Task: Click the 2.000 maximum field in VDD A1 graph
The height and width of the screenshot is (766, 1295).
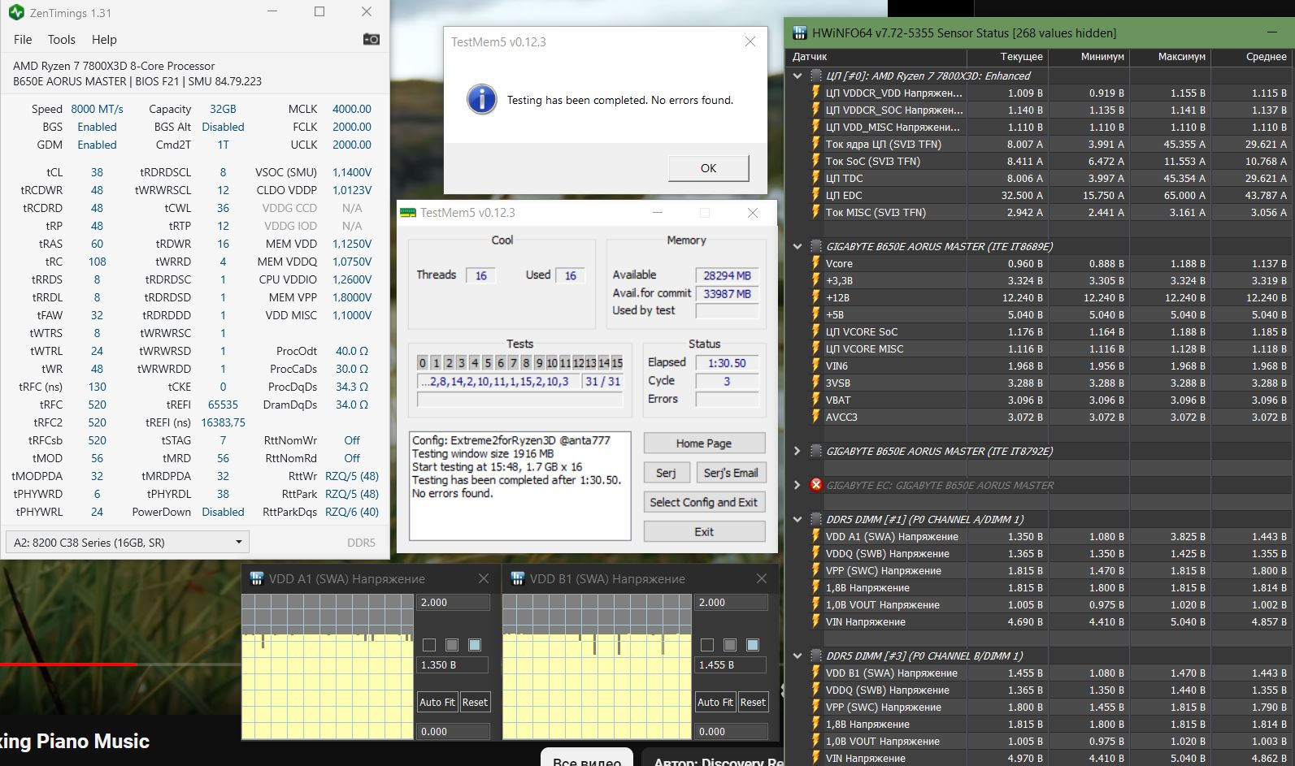Action: coord(454,603)
